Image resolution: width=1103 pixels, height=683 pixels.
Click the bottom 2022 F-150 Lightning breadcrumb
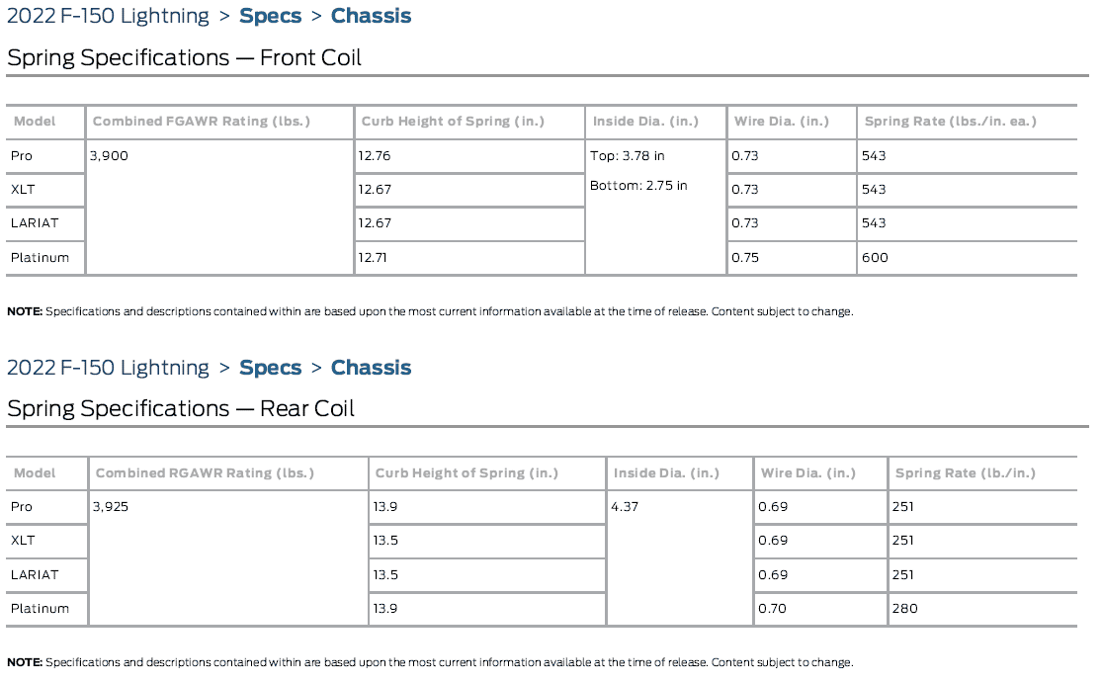(108, 368)
